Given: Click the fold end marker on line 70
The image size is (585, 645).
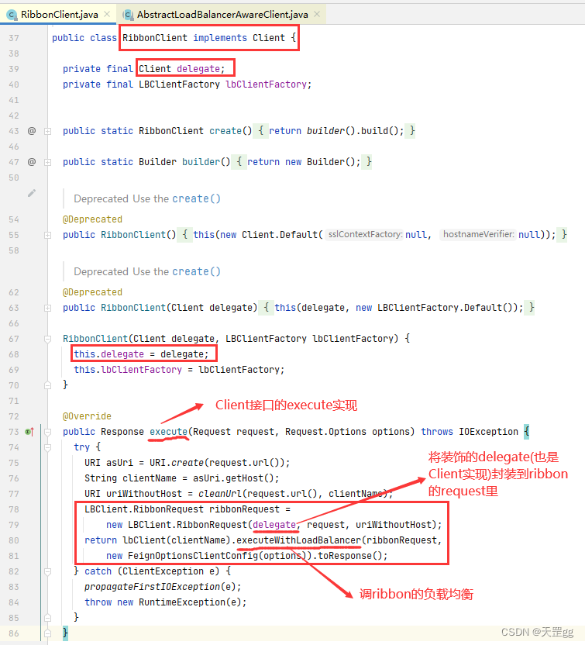Looking at the screenshot, I should [x=48, y=385].
